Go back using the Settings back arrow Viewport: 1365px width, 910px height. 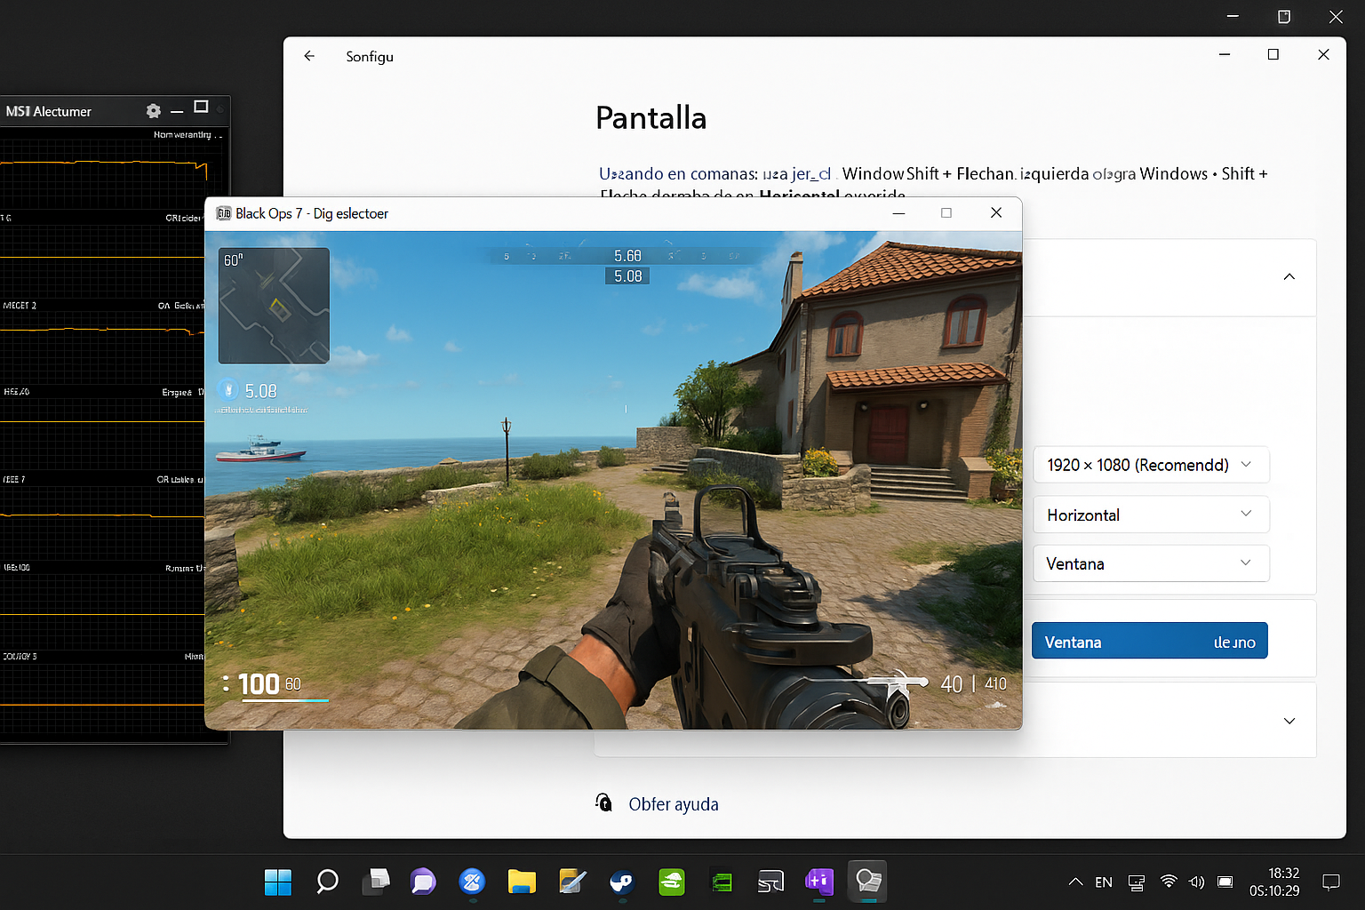(x=308, y=55)
